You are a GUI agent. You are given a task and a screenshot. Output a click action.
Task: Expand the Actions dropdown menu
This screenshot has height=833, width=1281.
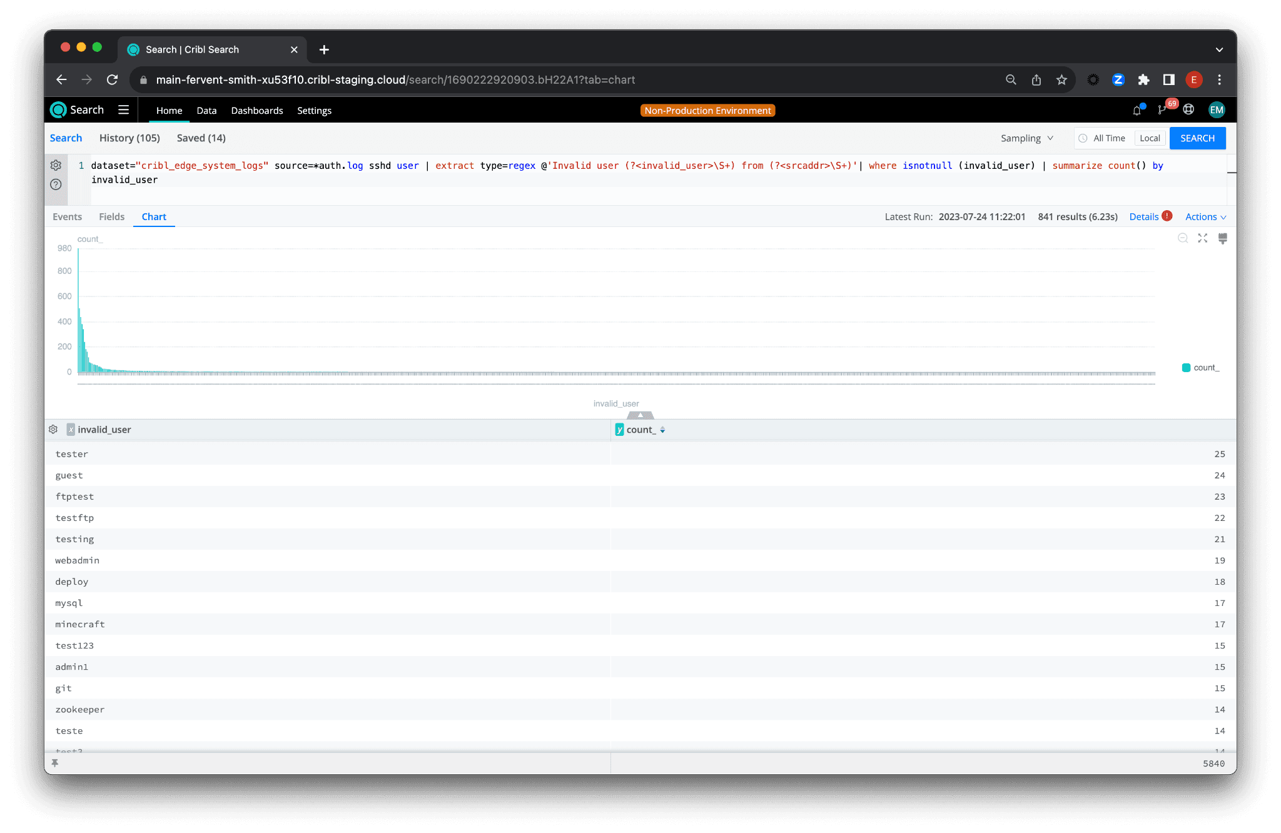click(1205, 217)
